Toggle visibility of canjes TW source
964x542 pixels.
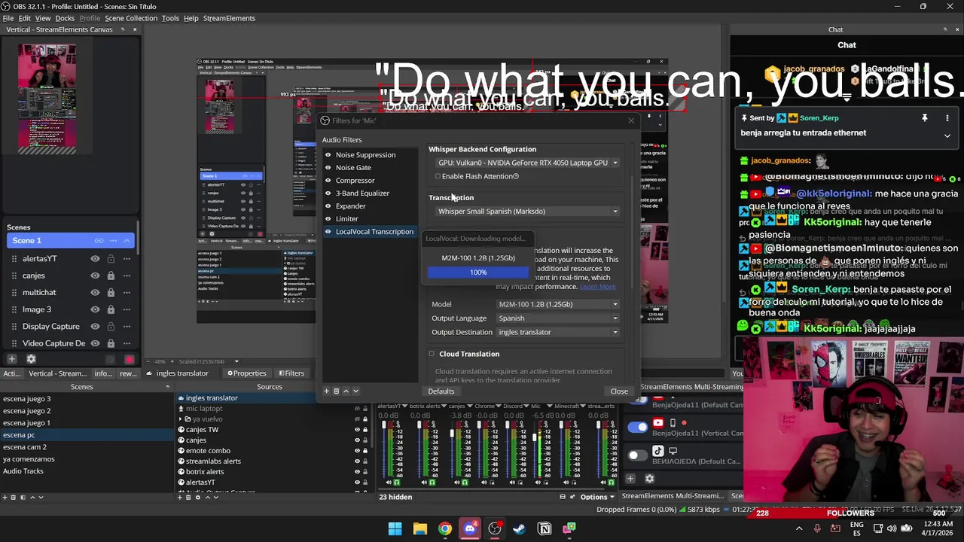357,430
